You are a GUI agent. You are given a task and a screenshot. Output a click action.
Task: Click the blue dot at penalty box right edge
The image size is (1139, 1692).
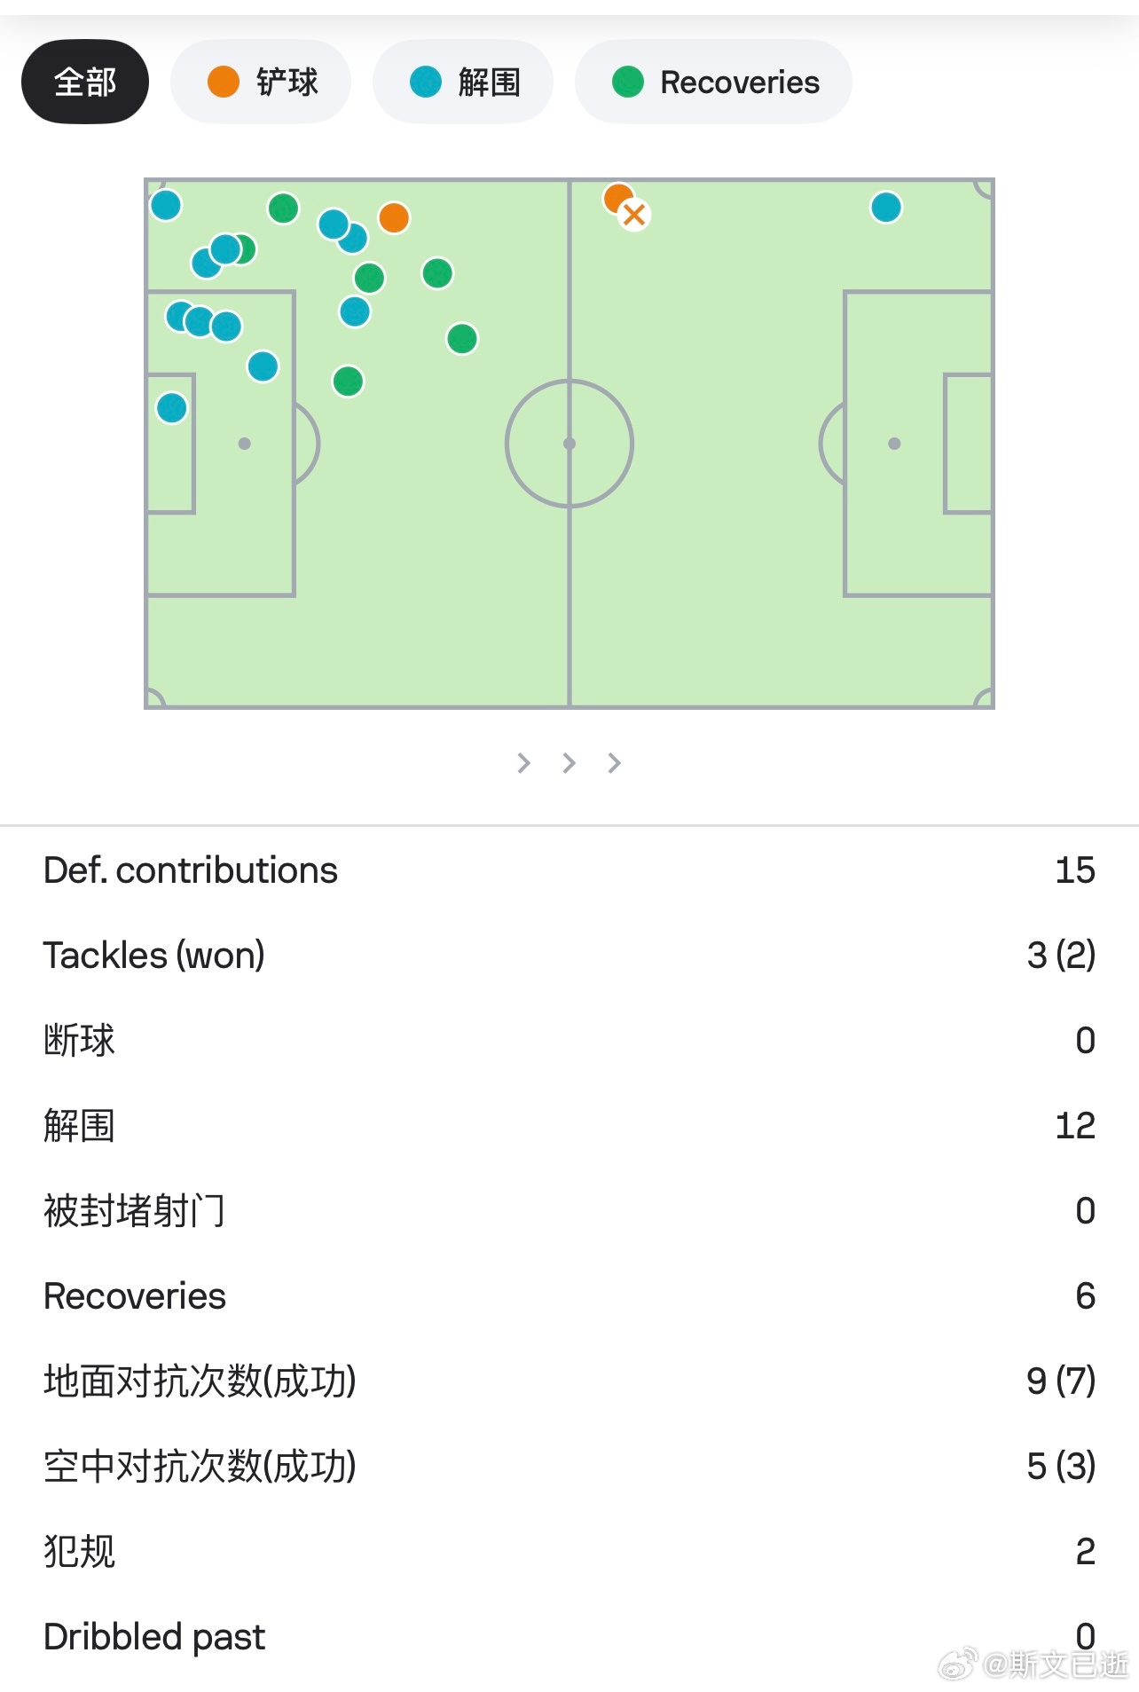pos(263,366)
